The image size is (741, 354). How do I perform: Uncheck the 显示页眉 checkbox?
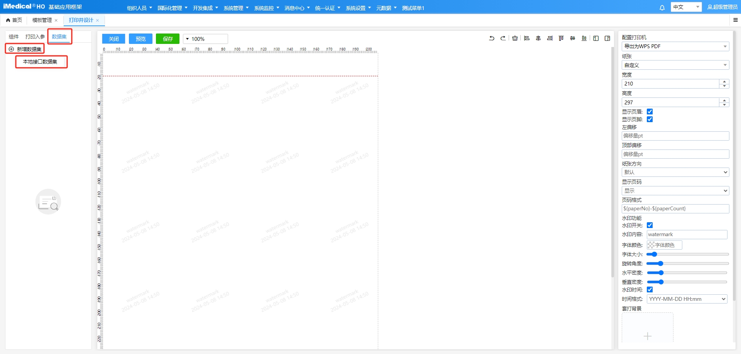pyautogui.click(x=650, y=112)
